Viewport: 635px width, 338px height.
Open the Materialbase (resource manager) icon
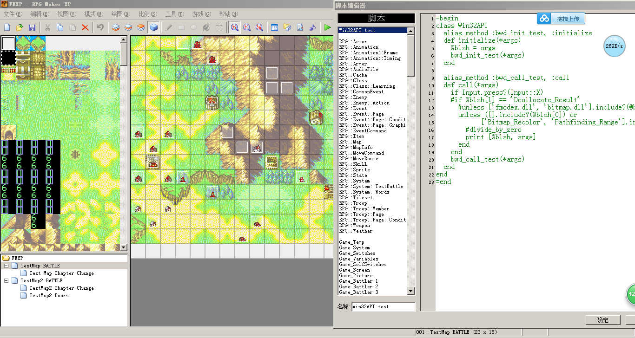click(287, 27)
